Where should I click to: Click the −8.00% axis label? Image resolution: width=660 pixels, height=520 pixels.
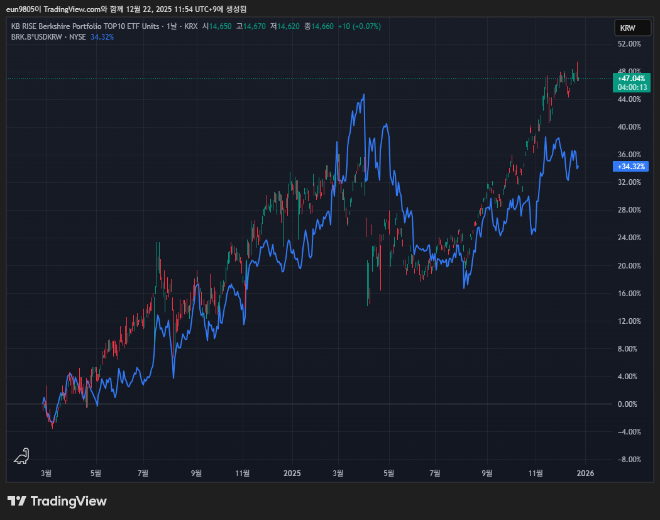point(629,460)
